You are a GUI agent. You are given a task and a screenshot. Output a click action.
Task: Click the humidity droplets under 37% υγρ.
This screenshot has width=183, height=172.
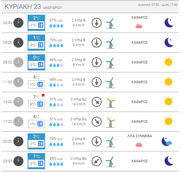56,105
